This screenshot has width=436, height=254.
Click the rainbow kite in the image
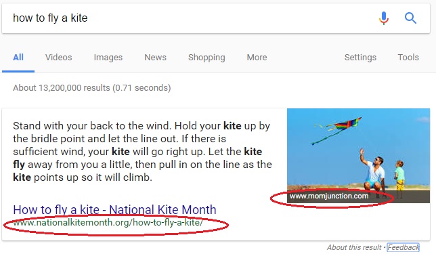tap(347, 125)
